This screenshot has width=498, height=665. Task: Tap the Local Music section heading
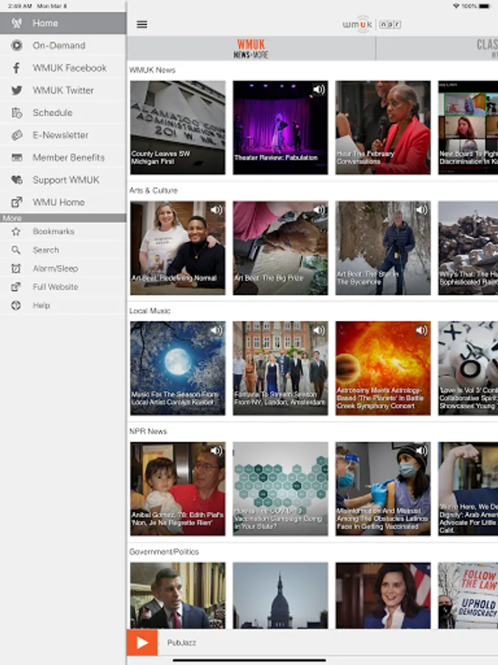tap(150, 311)
